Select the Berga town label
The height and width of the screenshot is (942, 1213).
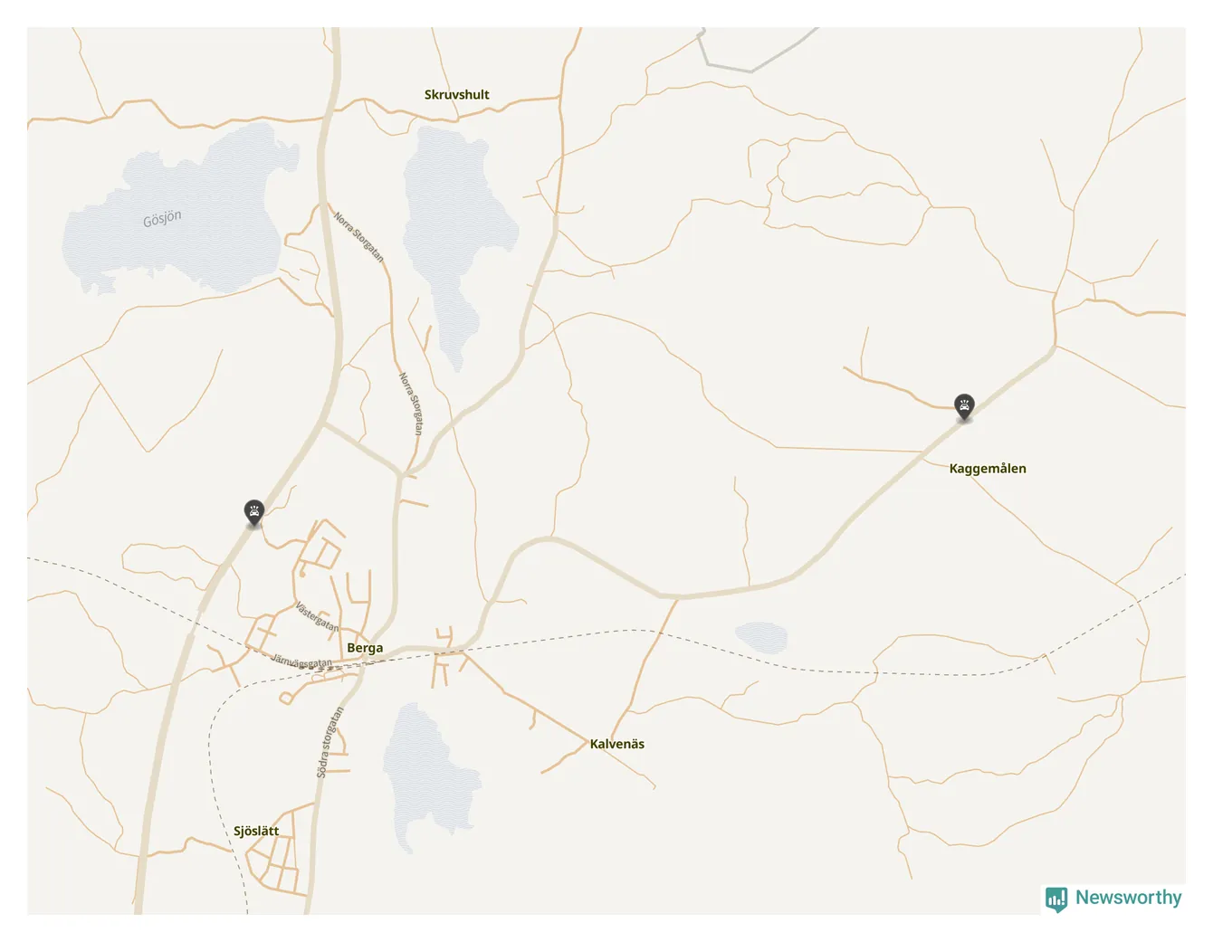click(365, 648)
